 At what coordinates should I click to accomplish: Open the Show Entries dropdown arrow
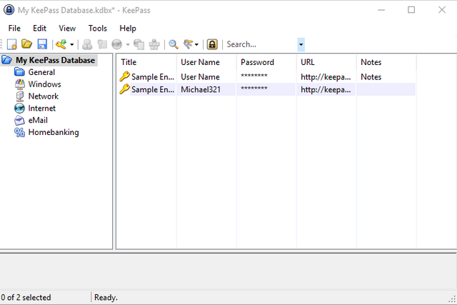(196, 44)
